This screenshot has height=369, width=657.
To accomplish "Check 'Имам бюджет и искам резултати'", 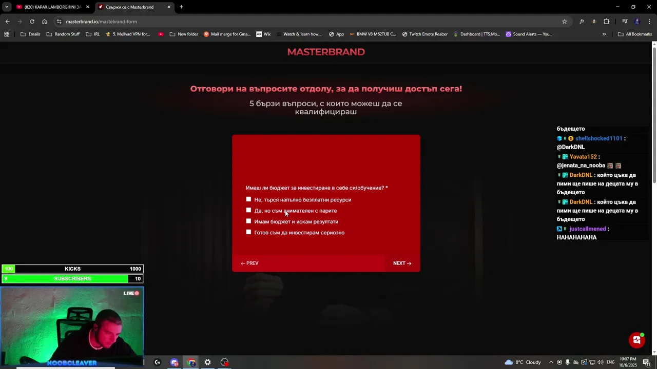I will (x=248, y=221).
